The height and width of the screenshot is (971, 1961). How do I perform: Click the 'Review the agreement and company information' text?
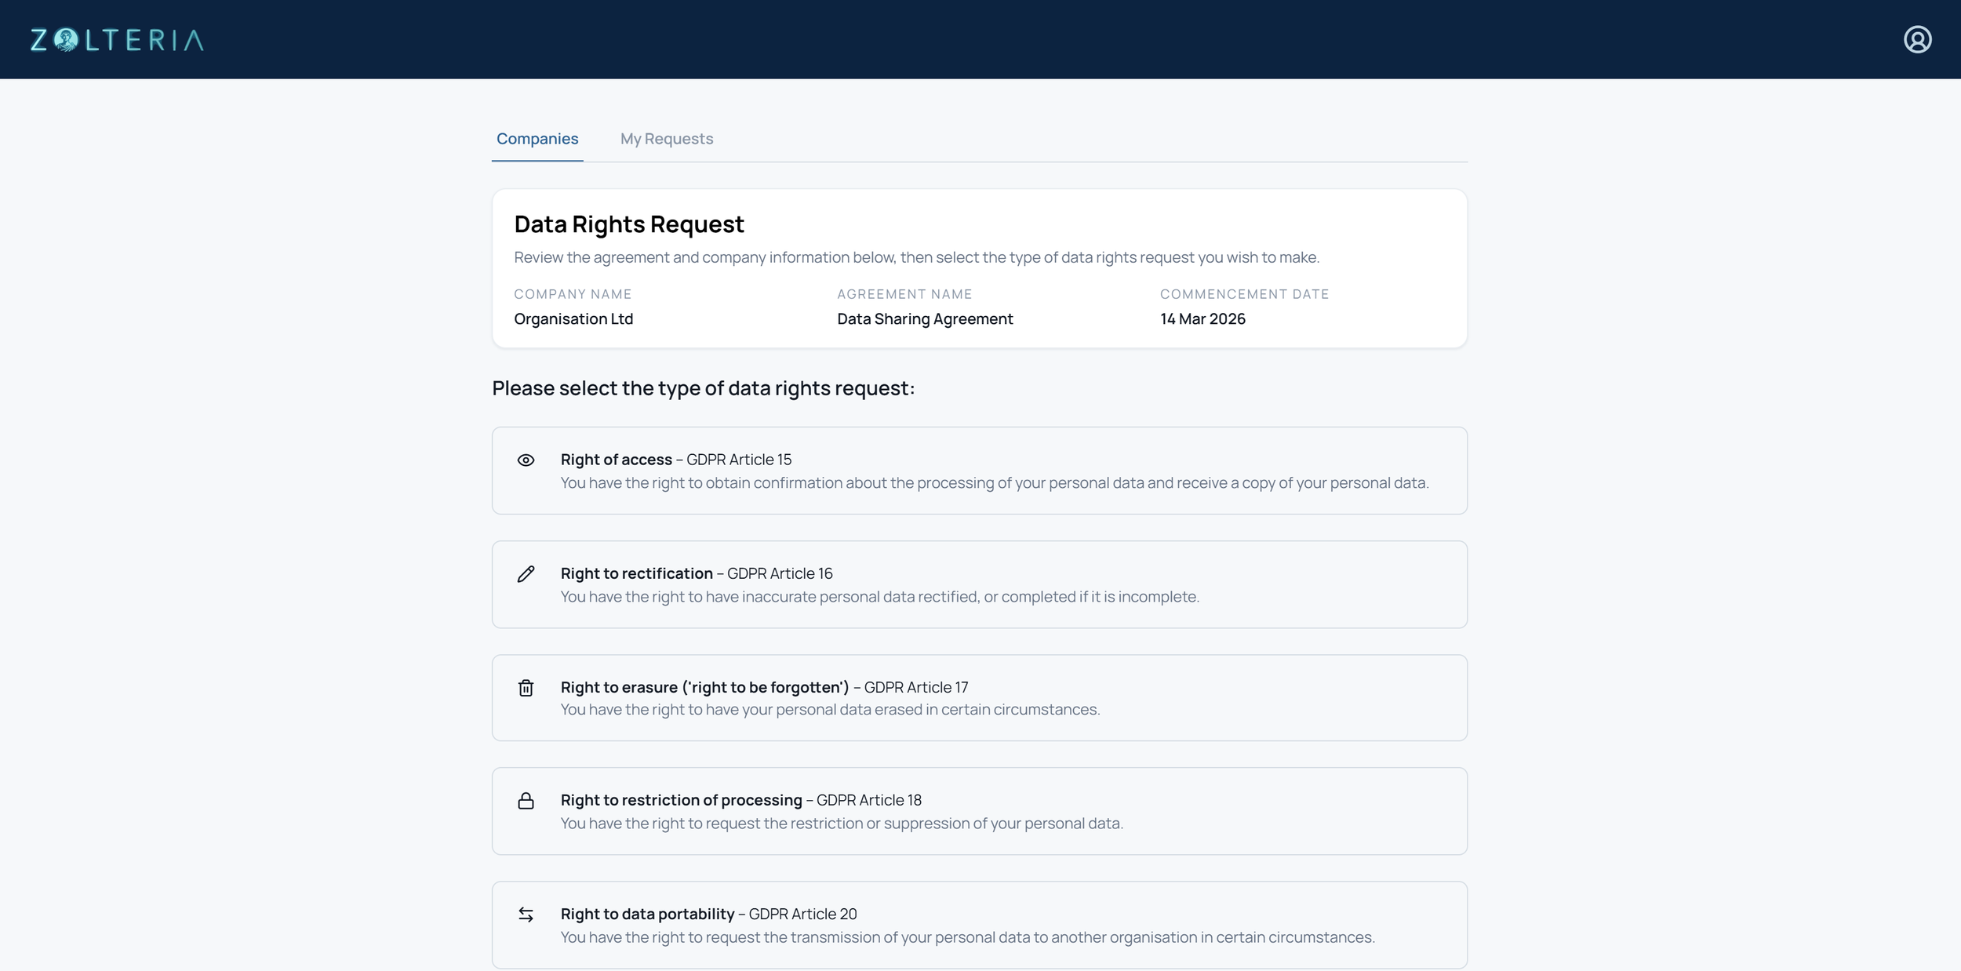916,257
